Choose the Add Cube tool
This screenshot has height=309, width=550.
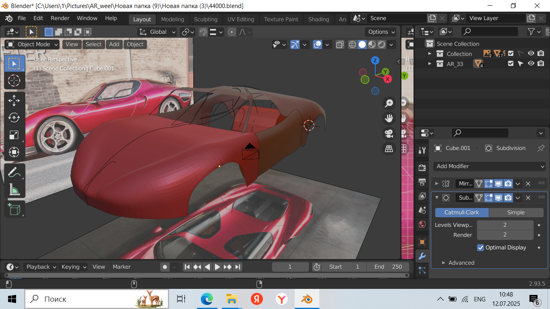[x=14, y=209]
